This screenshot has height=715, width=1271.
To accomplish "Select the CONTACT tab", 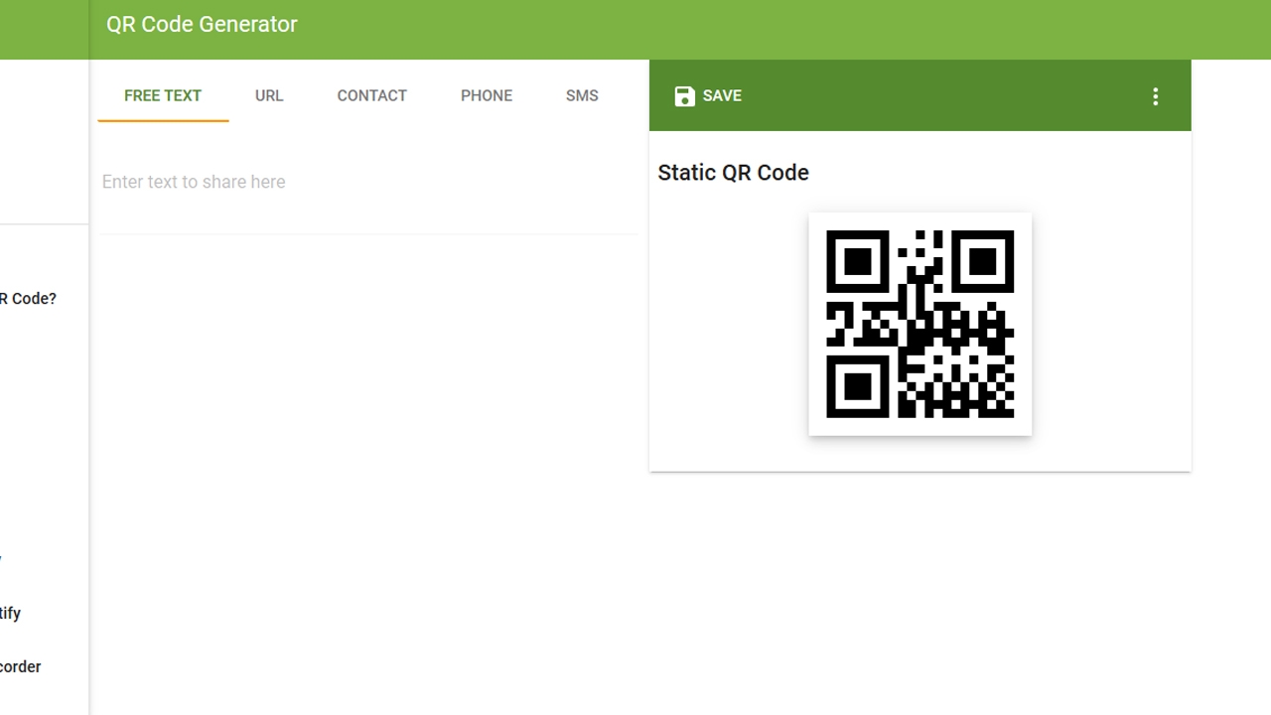I will click(x=372, y=95).
